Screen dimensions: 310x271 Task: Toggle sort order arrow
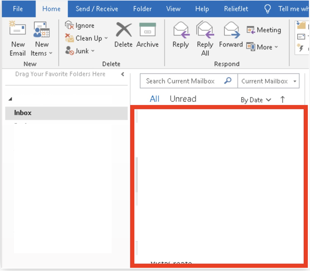[282, 100]
